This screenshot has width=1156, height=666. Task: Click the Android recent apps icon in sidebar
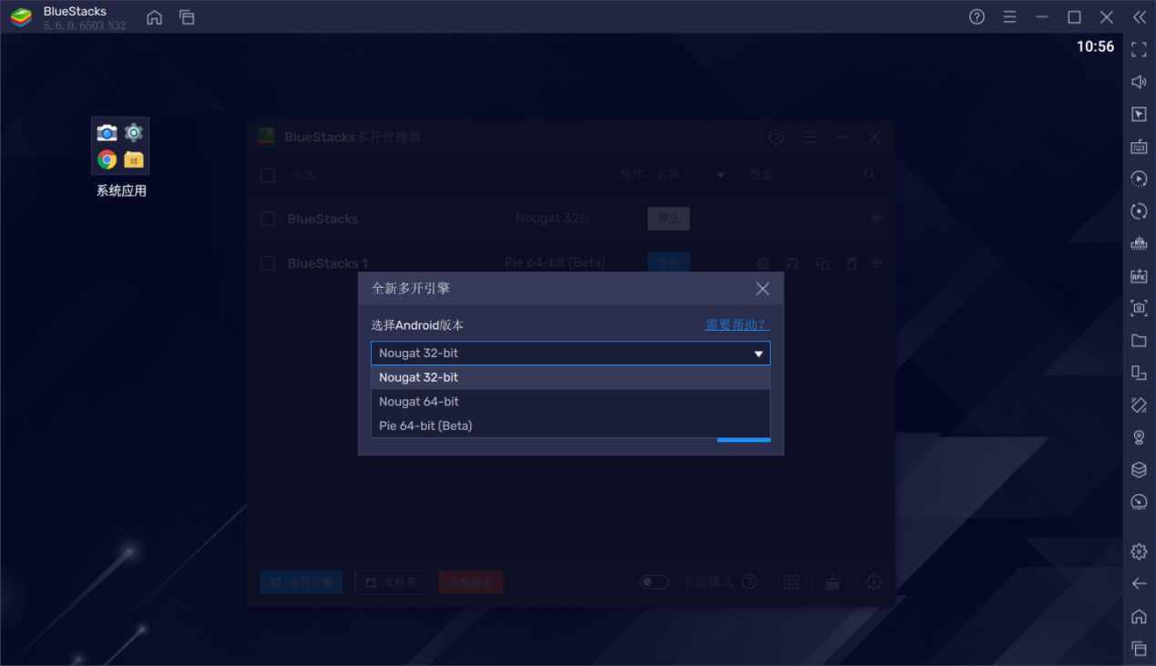tap(1139, 649)
